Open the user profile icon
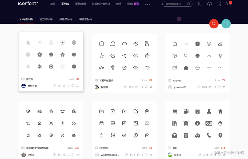The image size is (248, 159). click(199, 4)
